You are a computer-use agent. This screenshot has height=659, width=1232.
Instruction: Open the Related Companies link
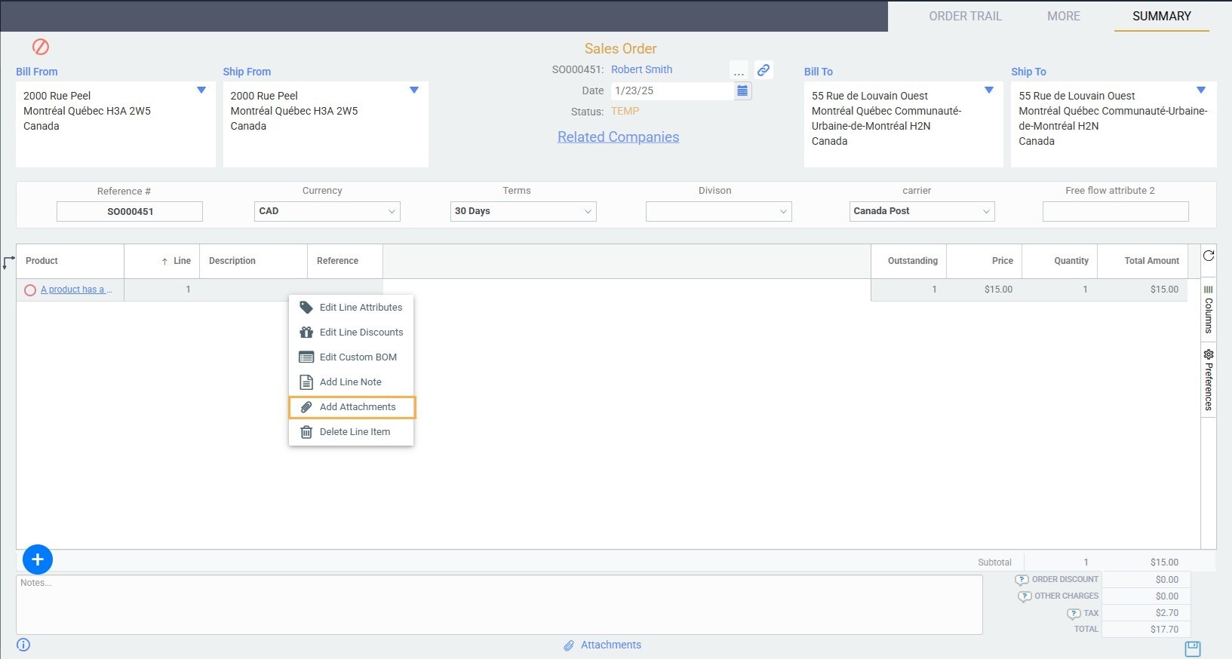point(618,136)
